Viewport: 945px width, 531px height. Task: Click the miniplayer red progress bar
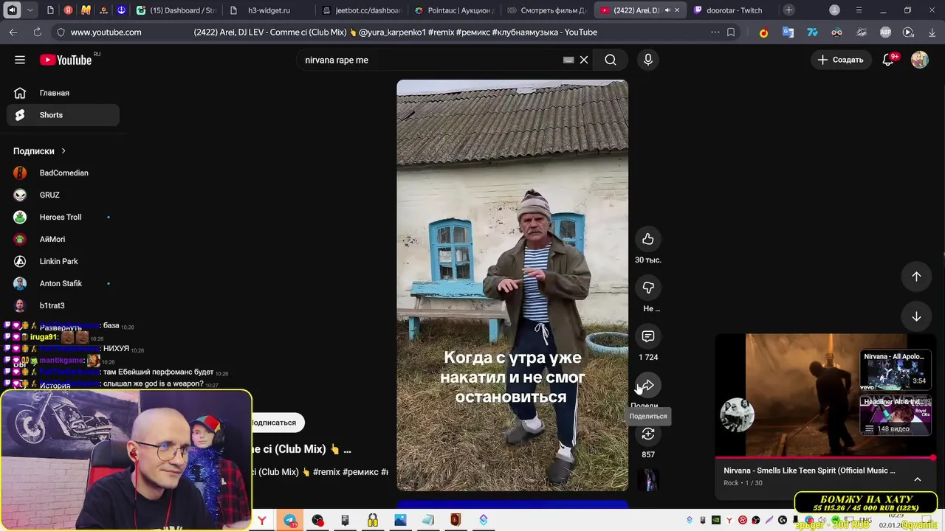826,458
